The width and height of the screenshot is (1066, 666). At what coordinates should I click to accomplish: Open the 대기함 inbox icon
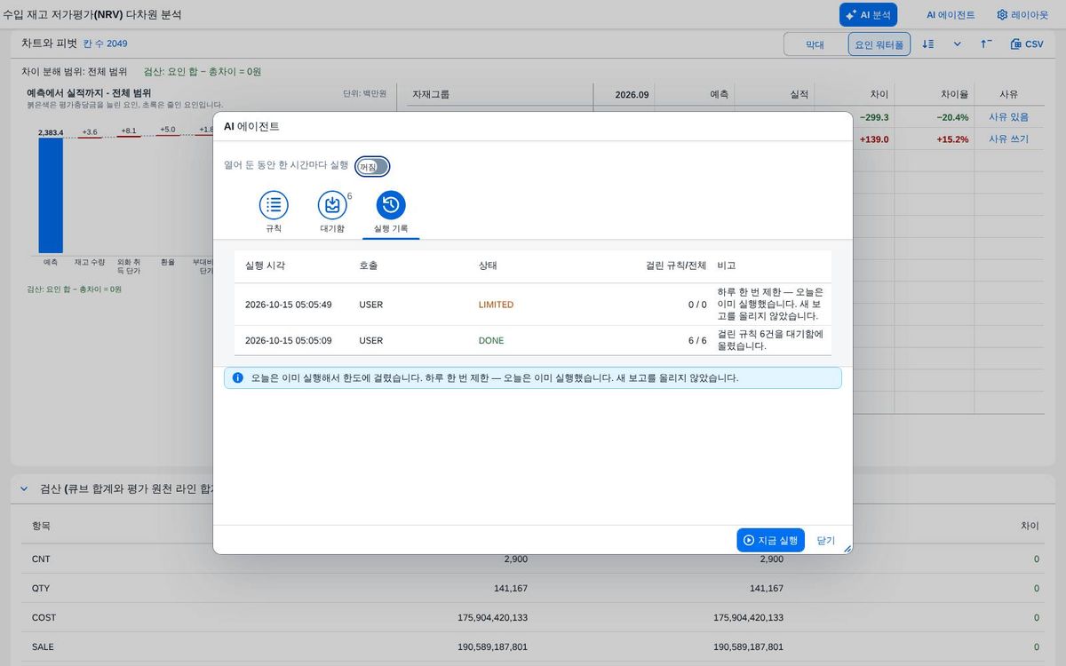click(332, 205)
